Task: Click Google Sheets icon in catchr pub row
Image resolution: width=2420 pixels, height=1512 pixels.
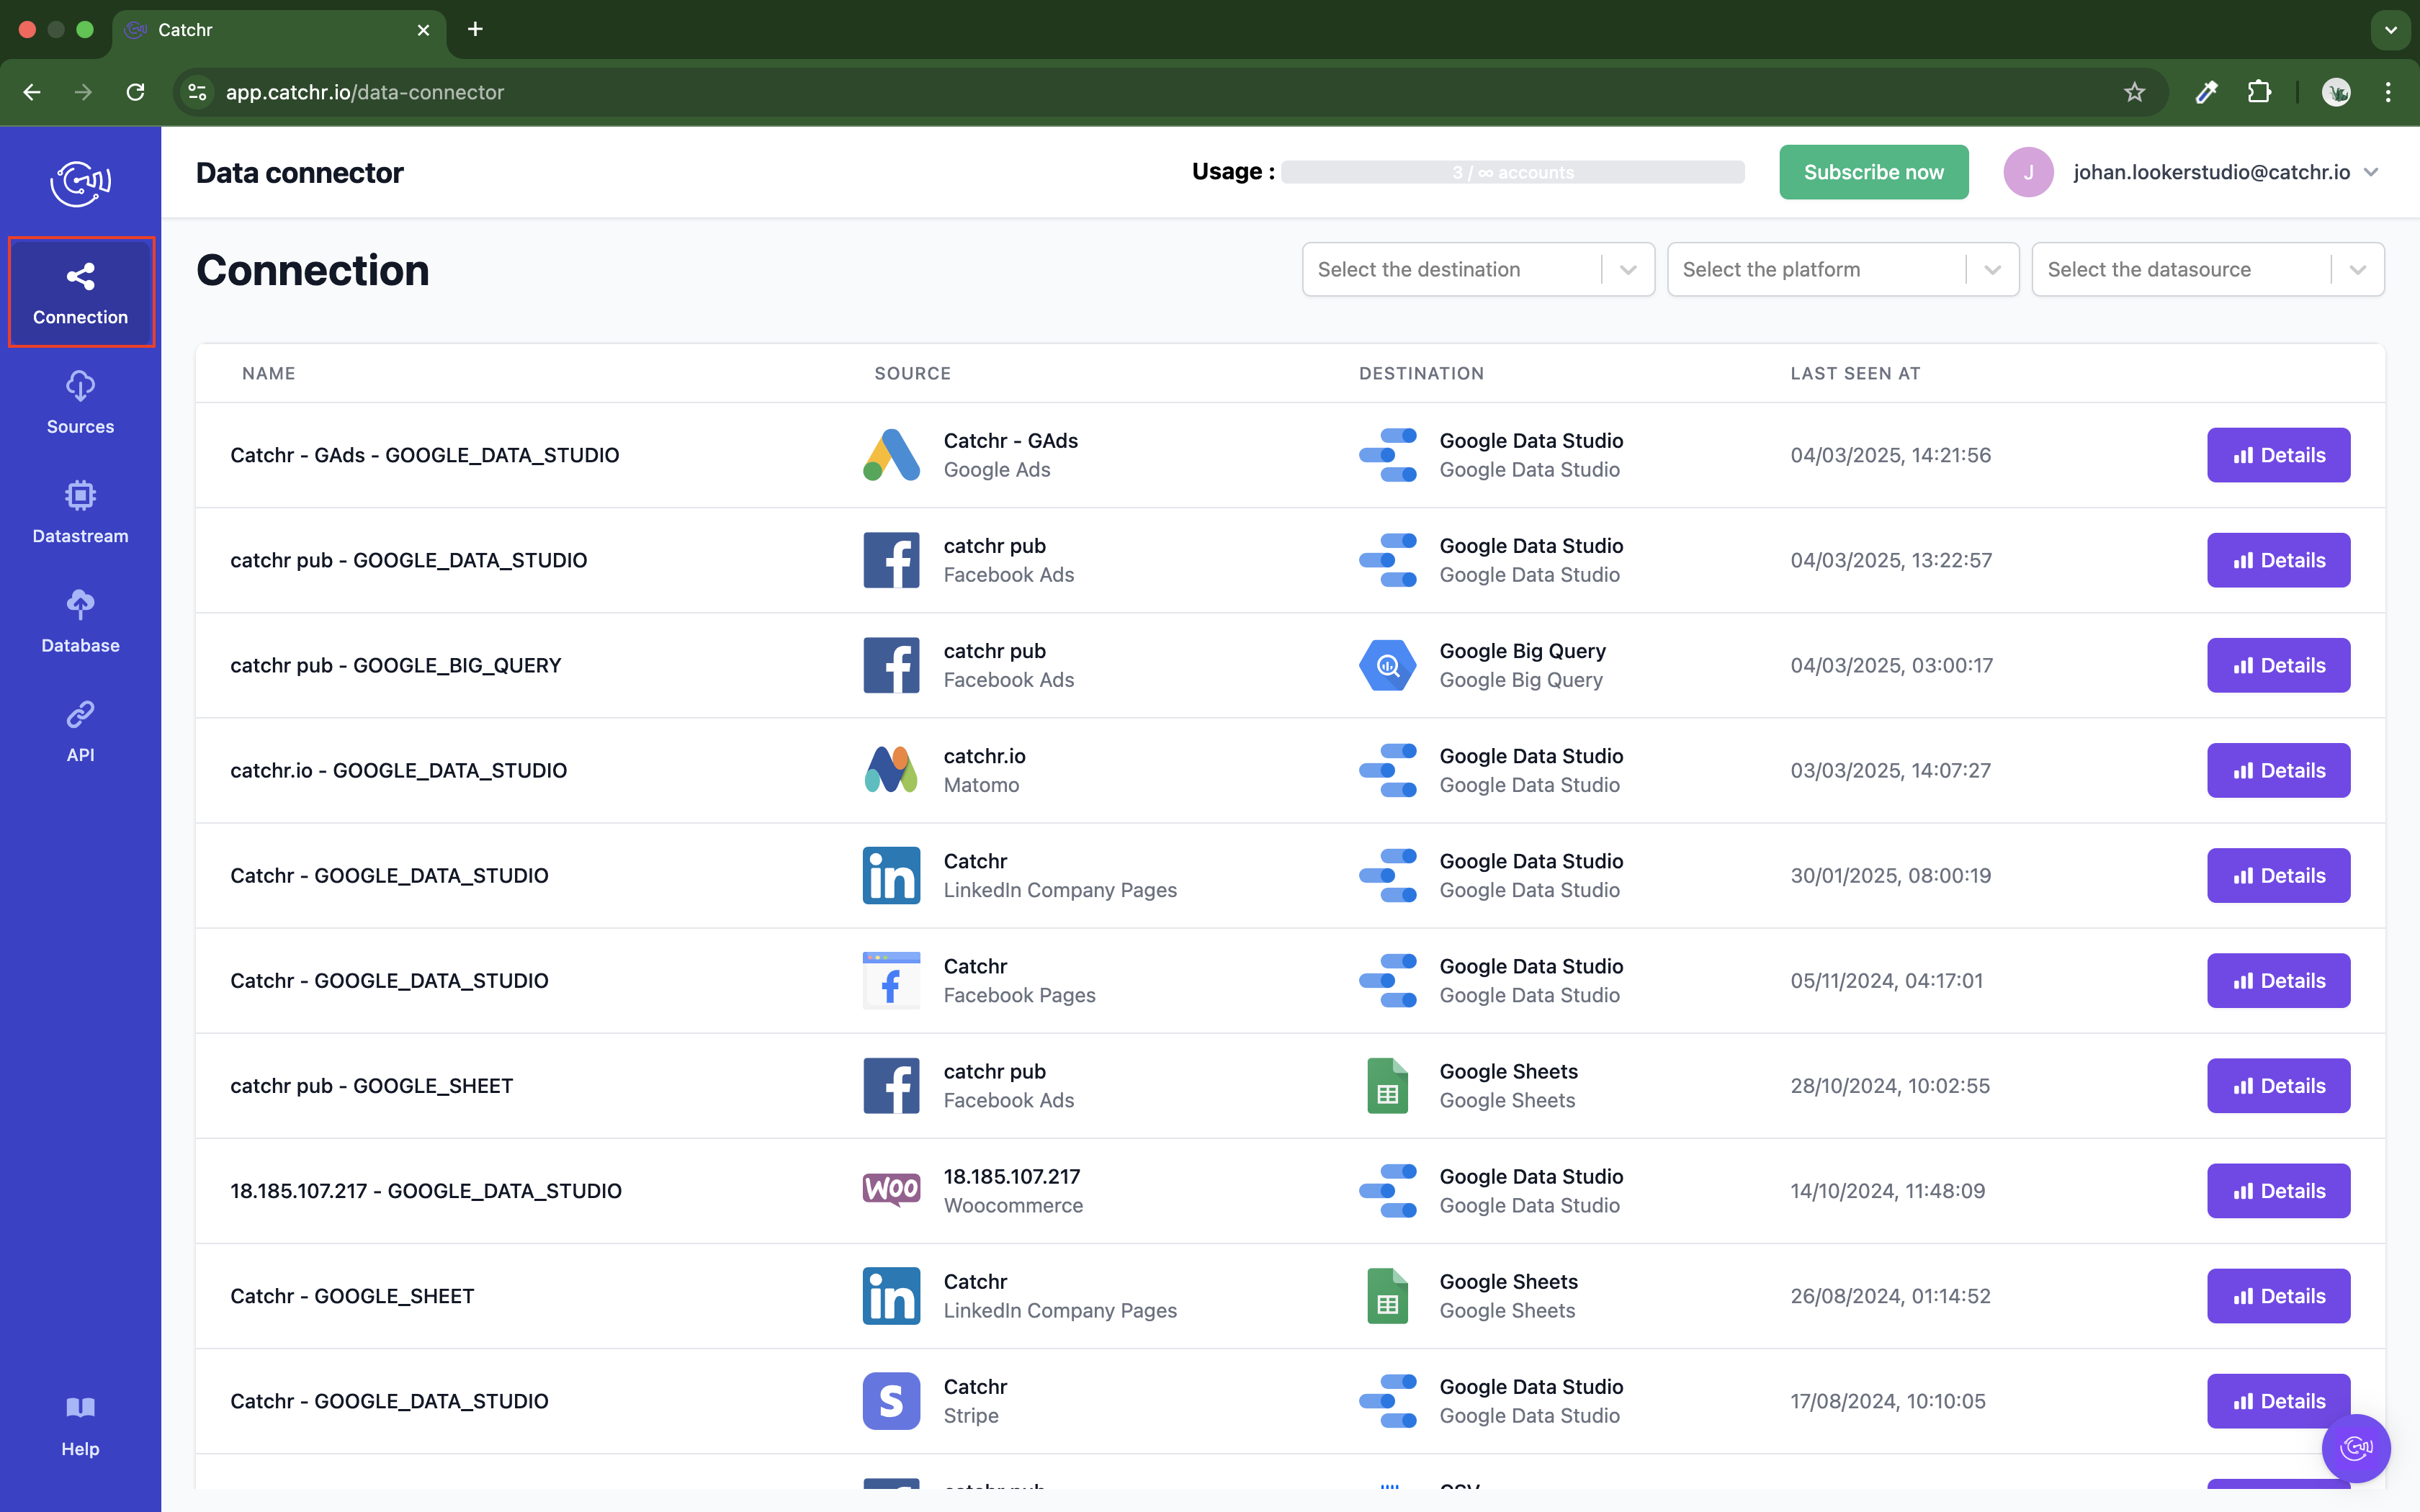Action: coord(1388,1085)
